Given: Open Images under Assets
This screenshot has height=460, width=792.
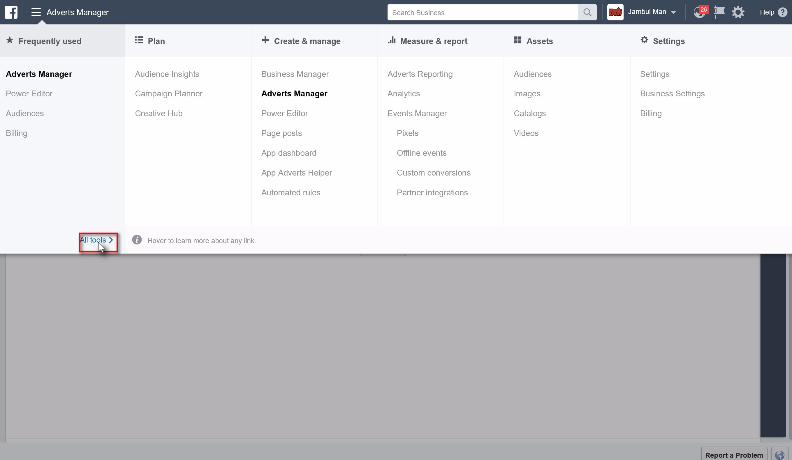Looking at the screenshot, I should tap(527, 93).
